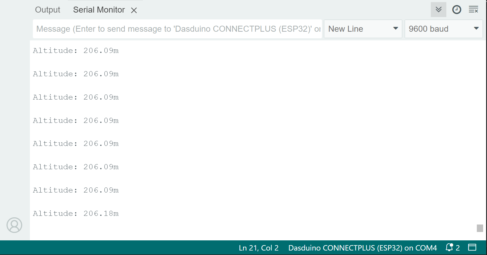Screen dimensions: 487x255
Task: Click the Dasduino CONNECTPLUS on COM4 board status
Action: pos(362,248)
